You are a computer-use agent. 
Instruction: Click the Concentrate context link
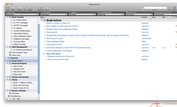pyautogui.click(x=146, y=38)
